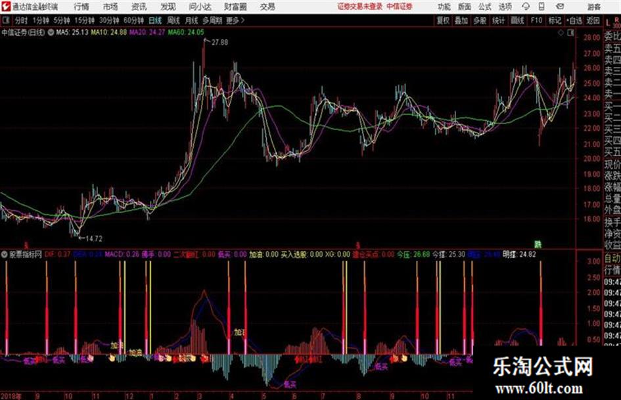
Task: Click the green 跌 marker on chart
Action: pos(538,244)
